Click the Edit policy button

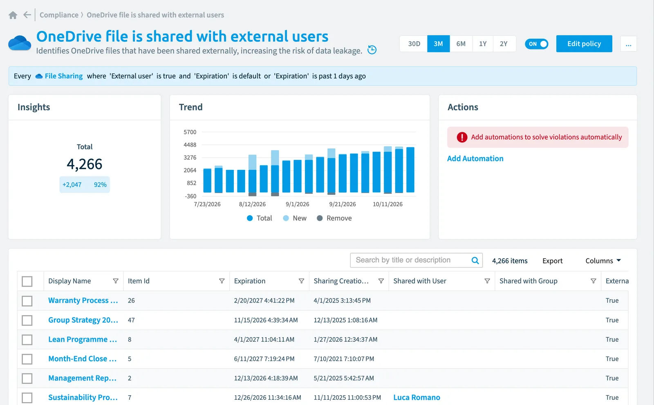click(x=584, y=44)
